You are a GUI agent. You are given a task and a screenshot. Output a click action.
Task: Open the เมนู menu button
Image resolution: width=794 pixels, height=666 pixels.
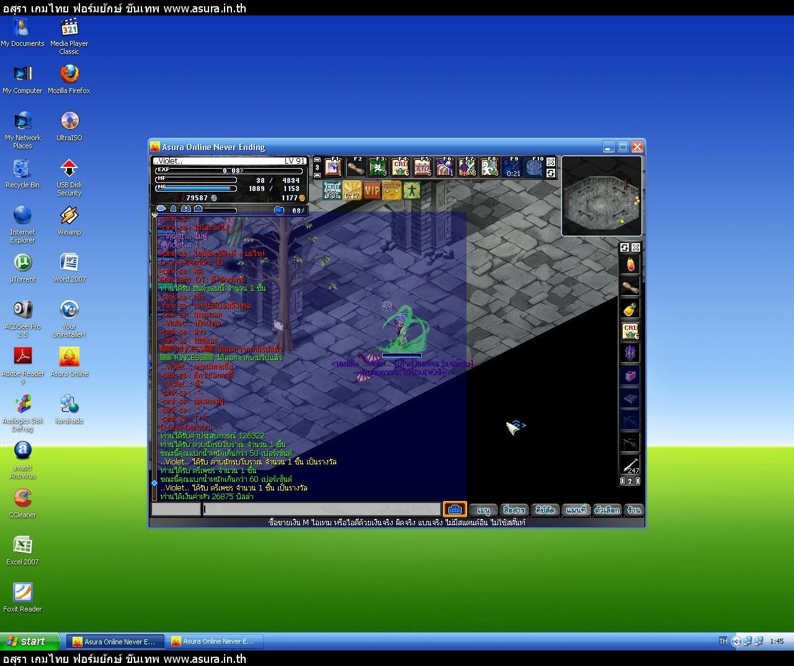tap(484, 510)
